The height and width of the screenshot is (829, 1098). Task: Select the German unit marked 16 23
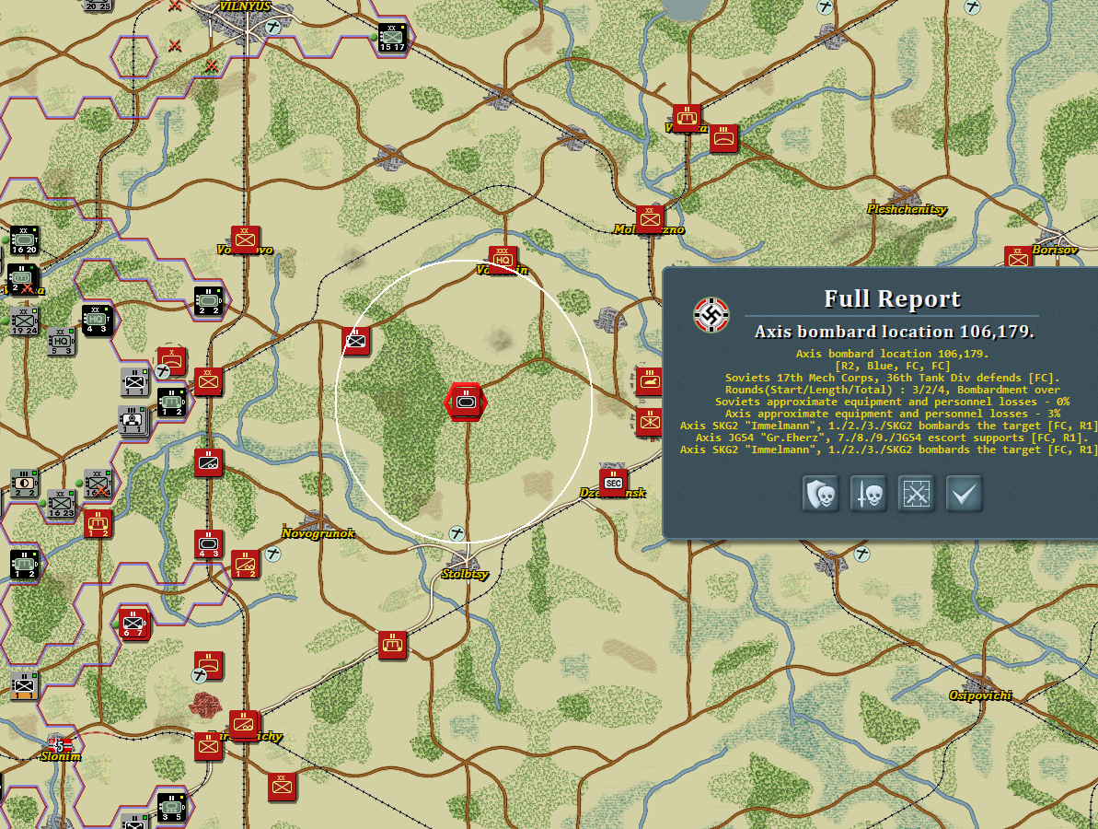coord(61,503)
